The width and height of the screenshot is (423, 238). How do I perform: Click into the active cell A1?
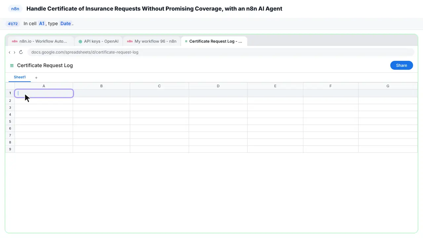(x=44, y=93)
